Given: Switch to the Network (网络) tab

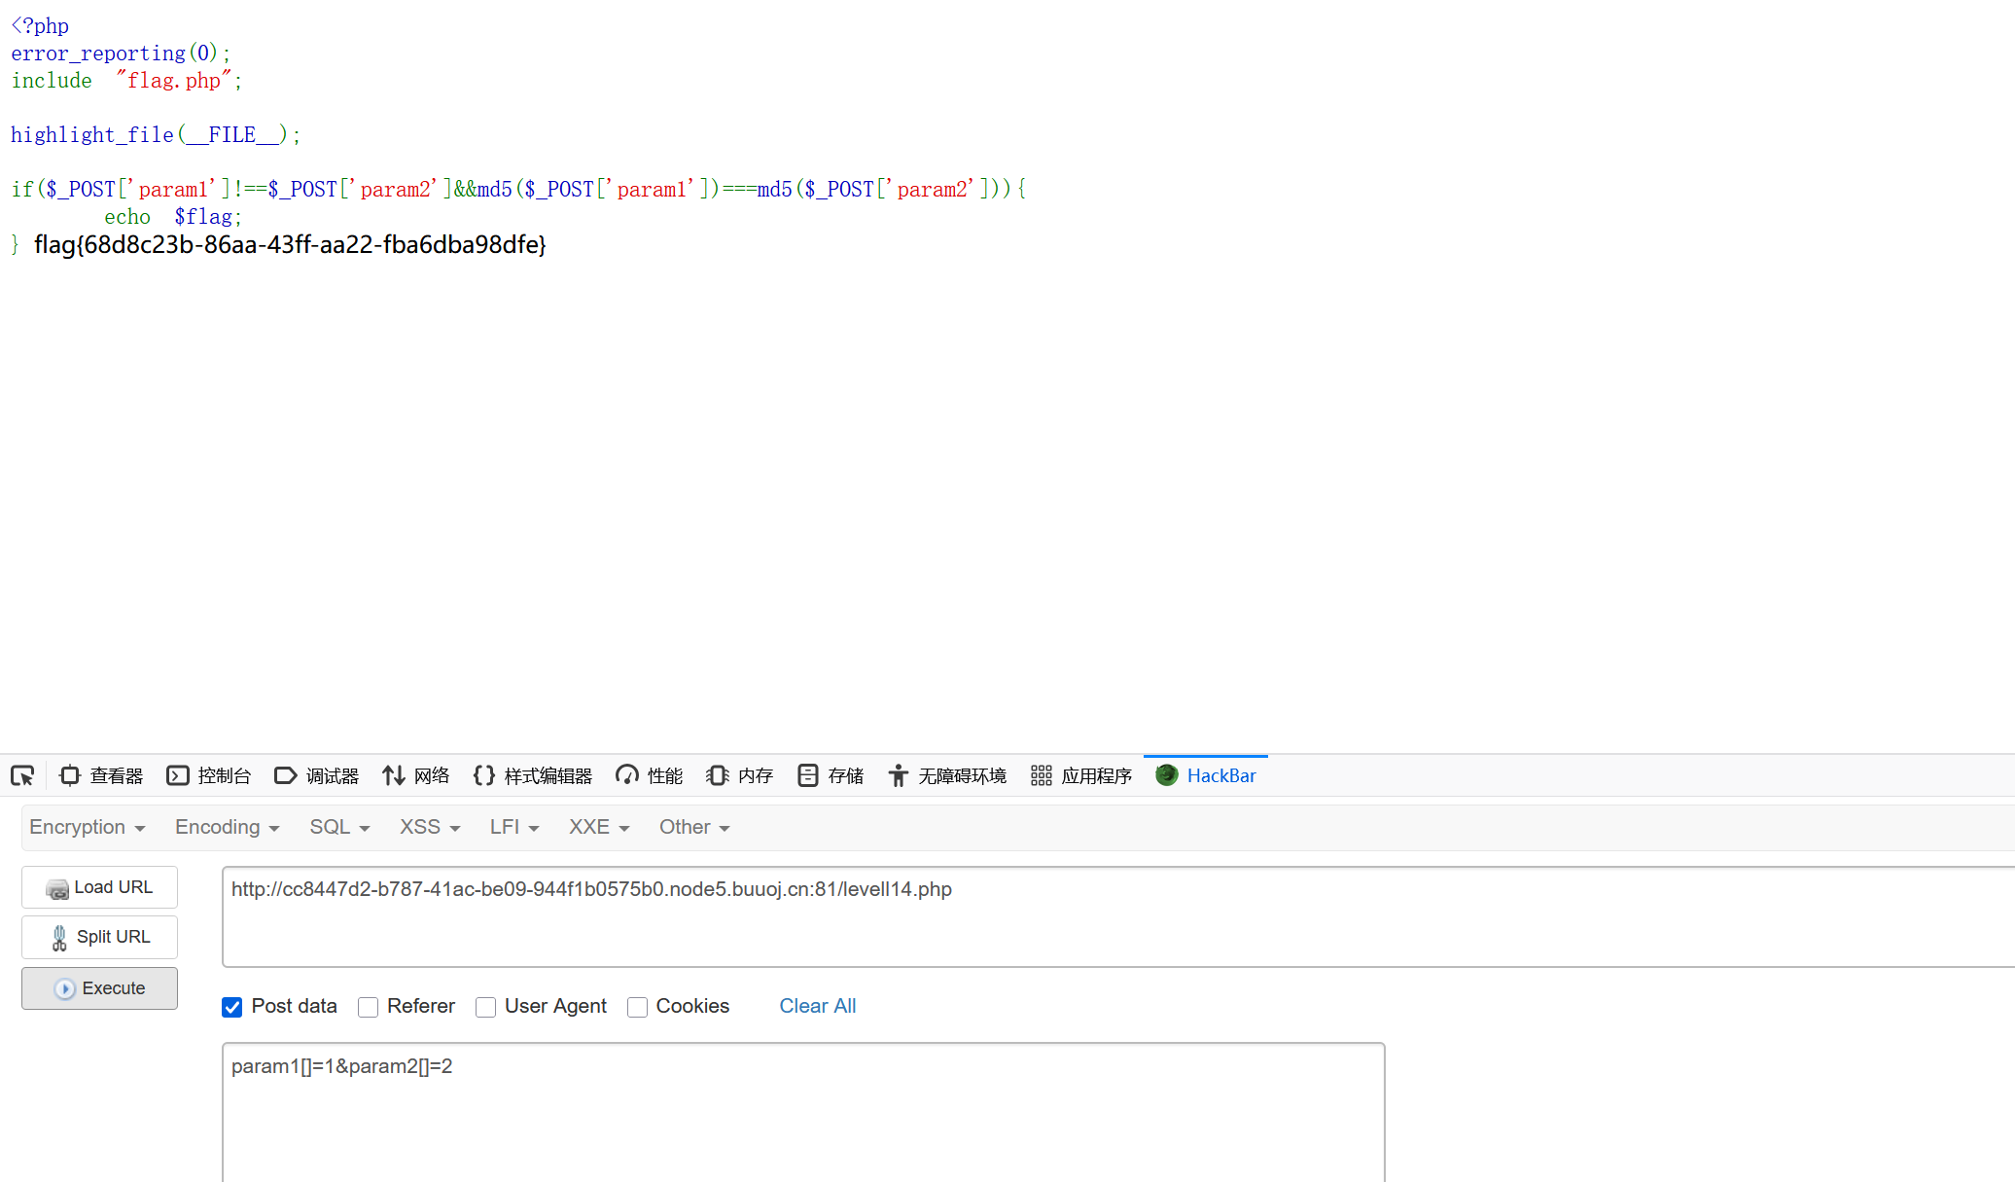Looking at the screenshot, I should 415,775.
